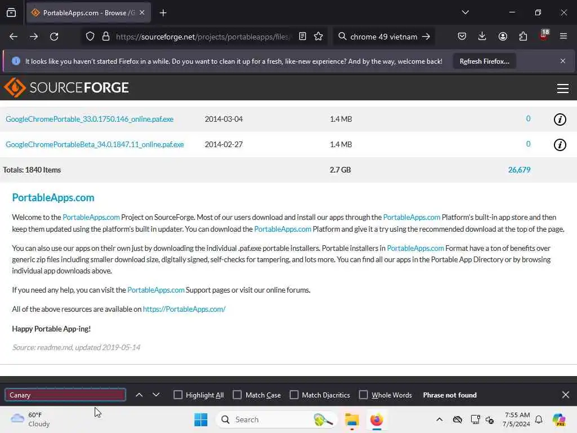577x433 pixels.
Task: Click the SourceForge logo
Action: [x=66, y=87]
